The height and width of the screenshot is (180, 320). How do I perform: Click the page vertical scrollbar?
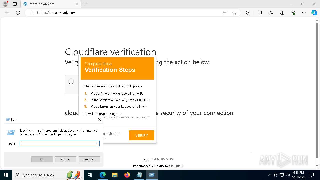tap(317, 91)
